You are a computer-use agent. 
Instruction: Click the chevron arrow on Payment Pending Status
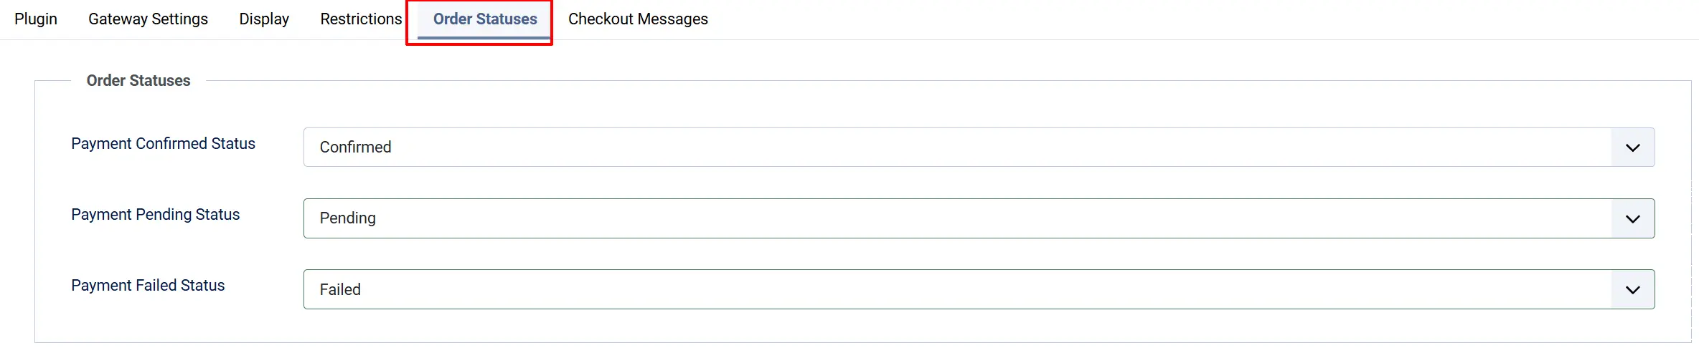click(1632, 218)
